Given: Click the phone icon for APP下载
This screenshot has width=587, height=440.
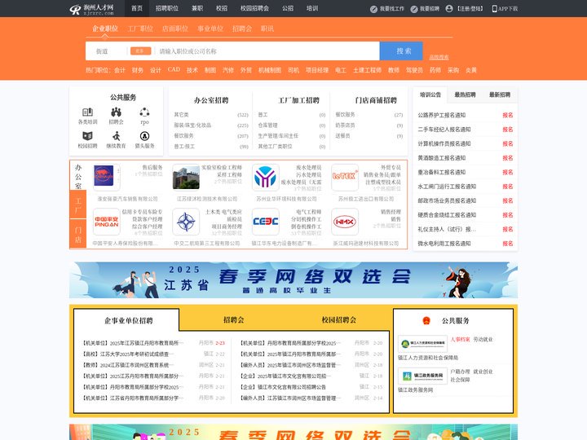Looking at the screenshot, I should pos(495,9).
